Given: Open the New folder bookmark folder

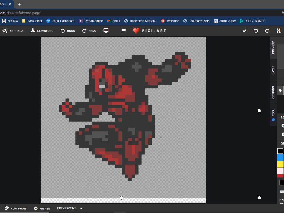Looking at the screenshot, I should click(32, 21).
